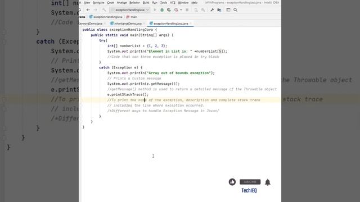
Task: Open the profiler dropdown arrow
Action: pos(181,10)
